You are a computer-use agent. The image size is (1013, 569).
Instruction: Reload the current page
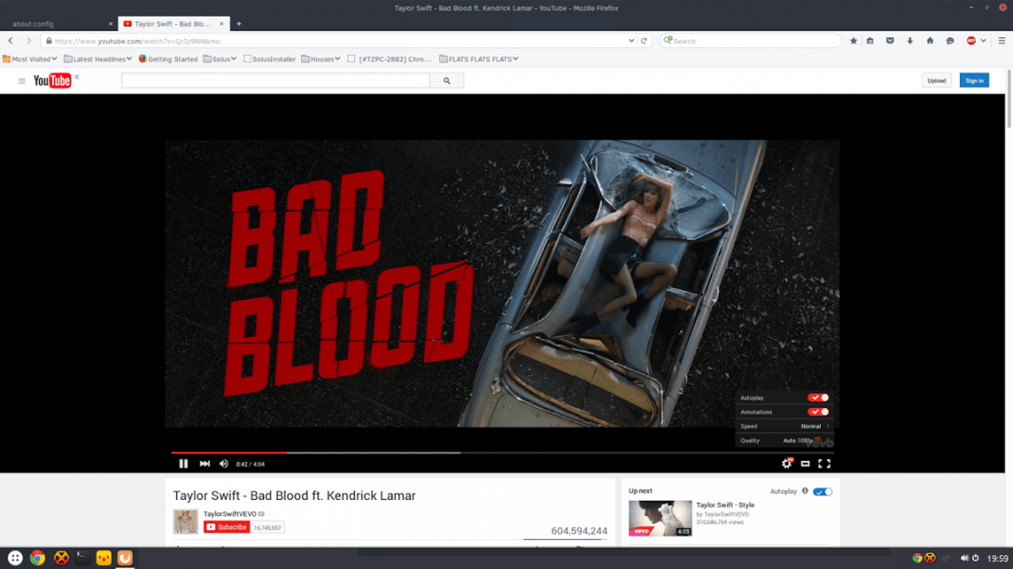644,41
